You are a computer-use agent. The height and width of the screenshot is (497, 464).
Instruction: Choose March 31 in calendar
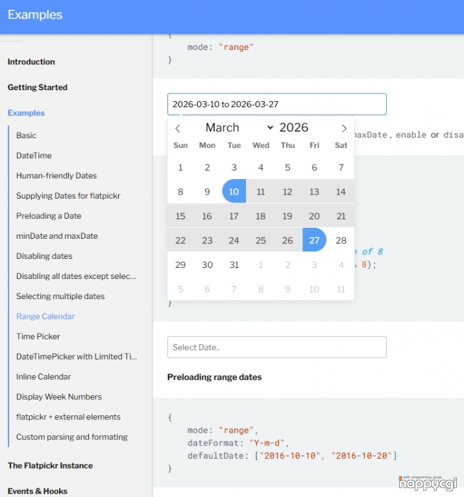pyautogui.click(x=234, y=265)
